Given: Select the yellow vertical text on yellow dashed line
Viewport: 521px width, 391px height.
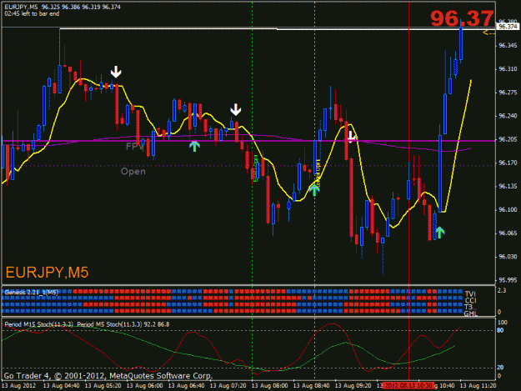Looking at the screenshot, I should [x=318, y=173].
